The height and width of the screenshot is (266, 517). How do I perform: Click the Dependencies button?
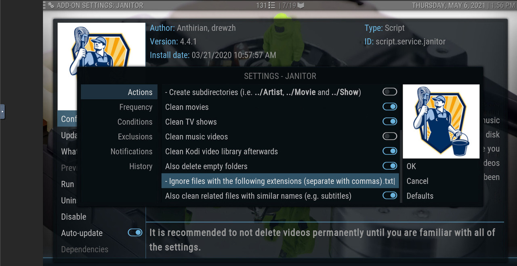pyautogui.click(x=84, y=249)
